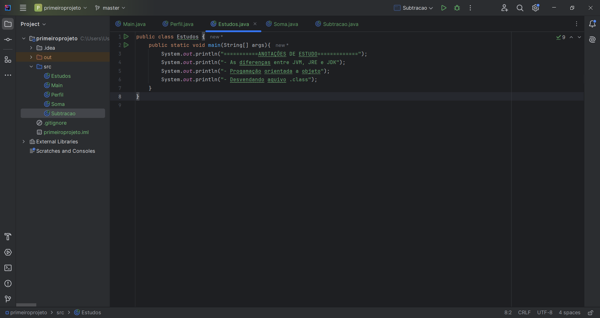Open Search Everywhere magnifier
Image resolution: width=600 pixels, height=318 pixels.
[520, 8]
